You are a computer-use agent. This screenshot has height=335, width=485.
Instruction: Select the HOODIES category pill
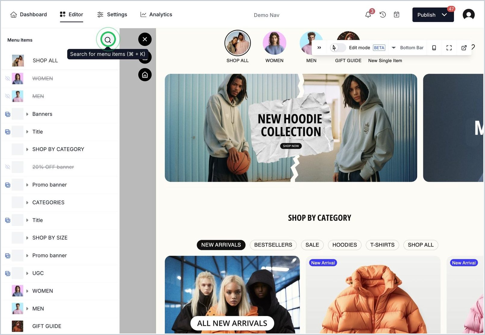pyautogui.click(x=345, y=245)
